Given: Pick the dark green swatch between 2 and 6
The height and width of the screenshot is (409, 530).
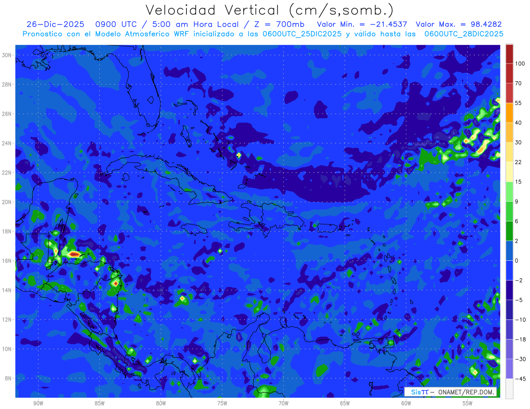Looking at the screenshot, I should (x=509, y=231).
